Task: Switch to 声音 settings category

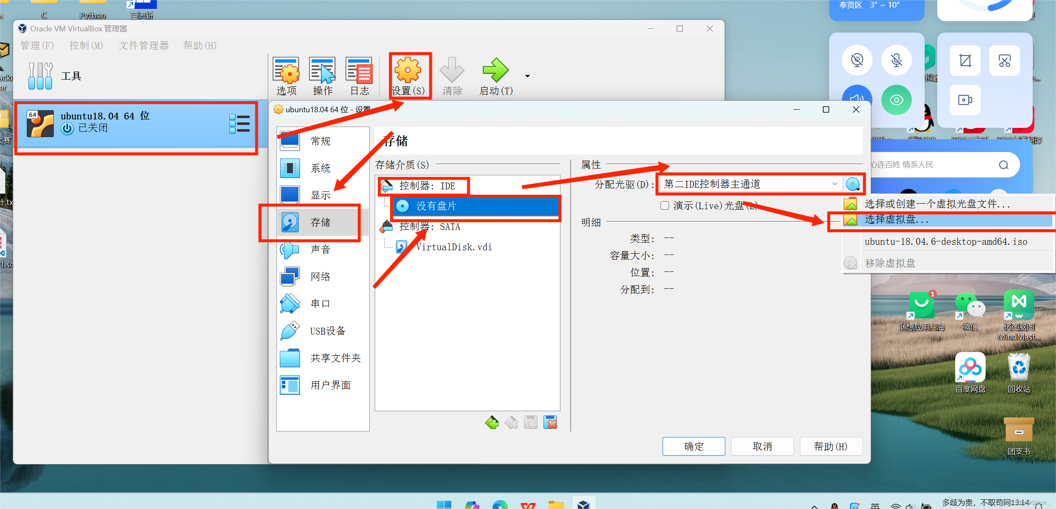Action: pyautogui.click(x=323, y=249)
